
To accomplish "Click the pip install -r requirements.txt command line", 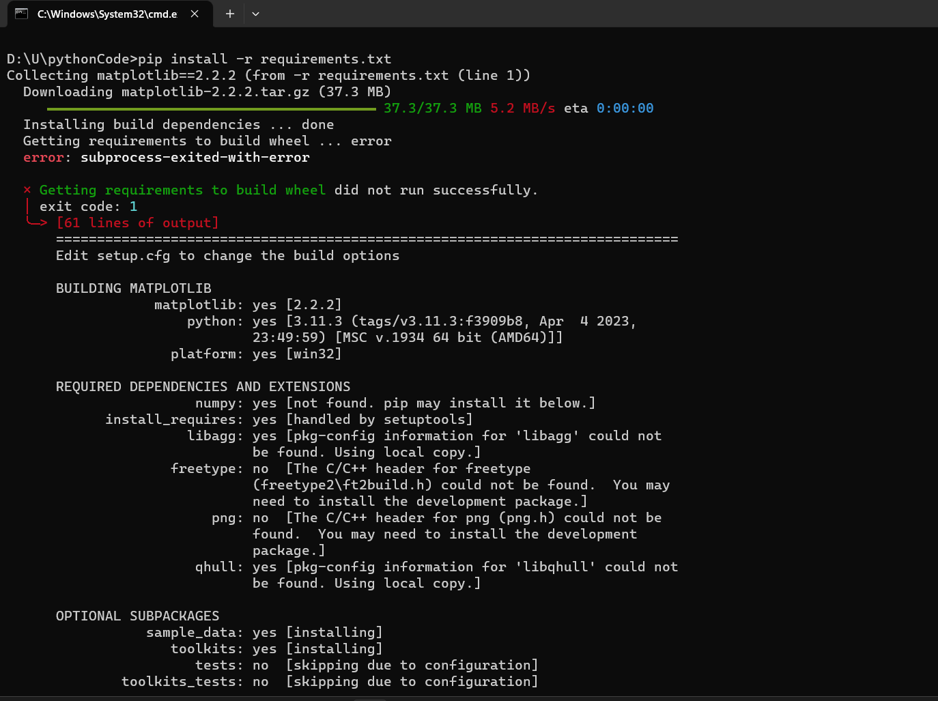I will (x=199, y=59).
